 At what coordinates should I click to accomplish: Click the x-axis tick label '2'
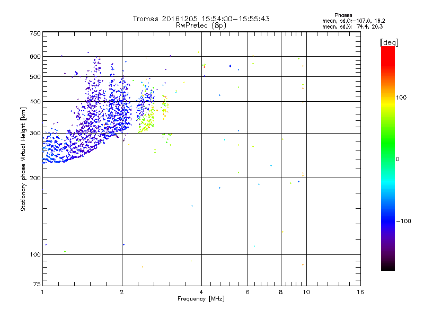click(x=122, y=292)
